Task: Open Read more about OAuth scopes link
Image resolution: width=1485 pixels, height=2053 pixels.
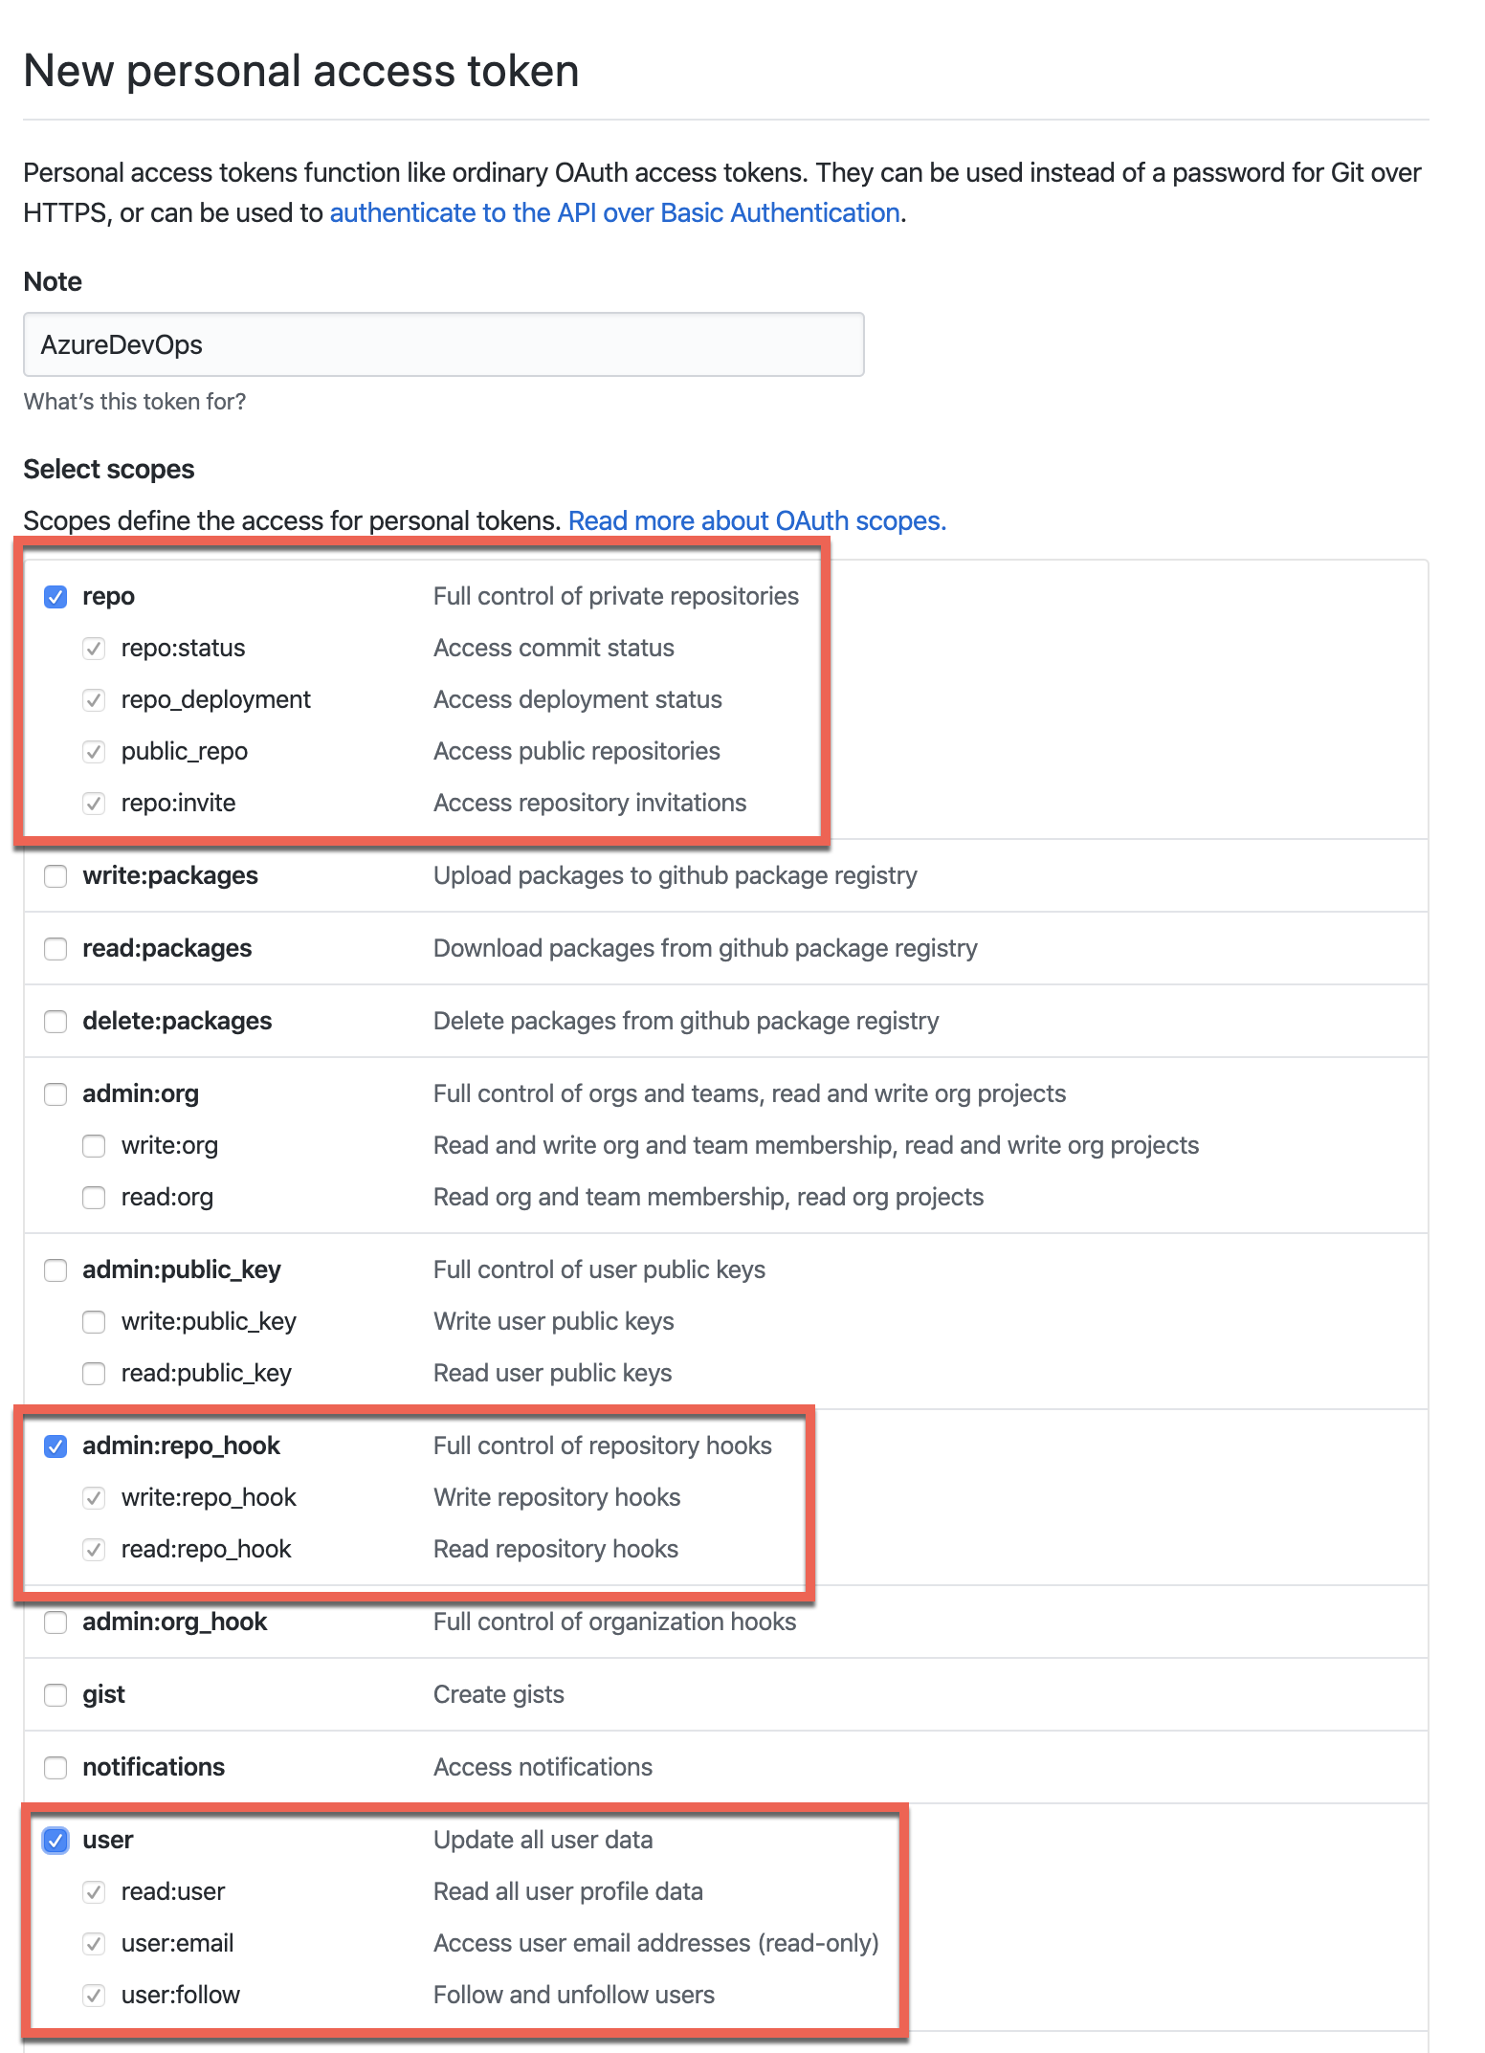Action: coord(757,520)
